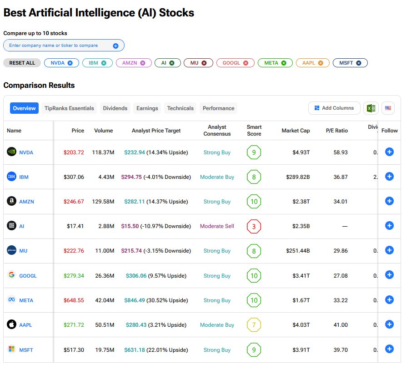Click the plus icon in the compare search box
This screenshot has width=406, height=365.
point(115,46)
